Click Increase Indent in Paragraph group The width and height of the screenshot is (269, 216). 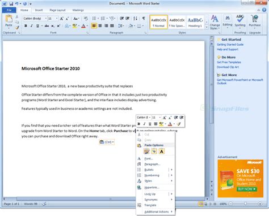[128, 18]
